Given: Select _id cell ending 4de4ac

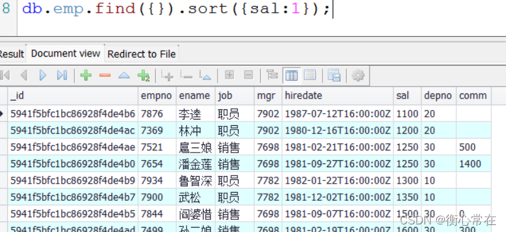Looking at the screenshot, I should click(x=73, y=130).
